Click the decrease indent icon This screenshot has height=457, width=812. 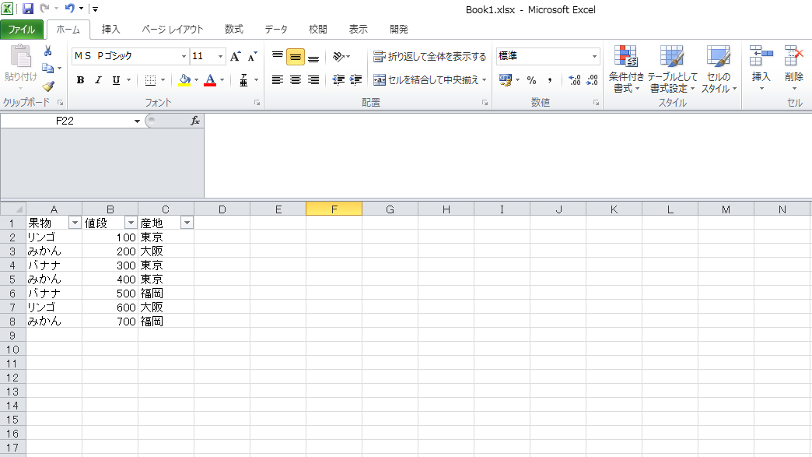click(x=338, y=79)
